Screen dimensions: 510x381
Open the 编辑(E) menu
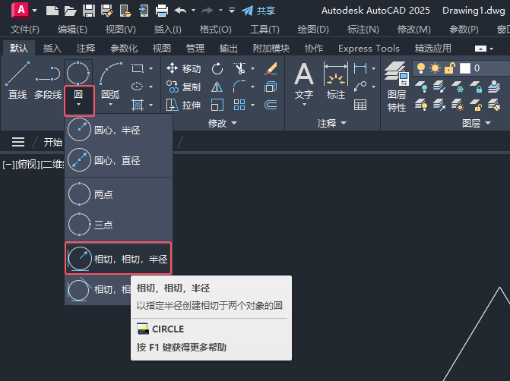point(72,30)
